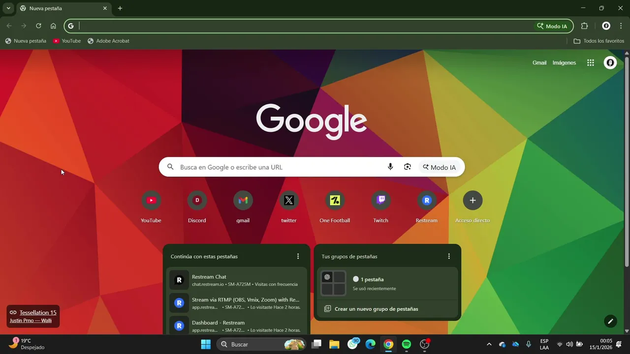The width and height of the screenshot is (630, 354).
Task: Open the Twitch shortcut tile
Action: click(380, 207)
